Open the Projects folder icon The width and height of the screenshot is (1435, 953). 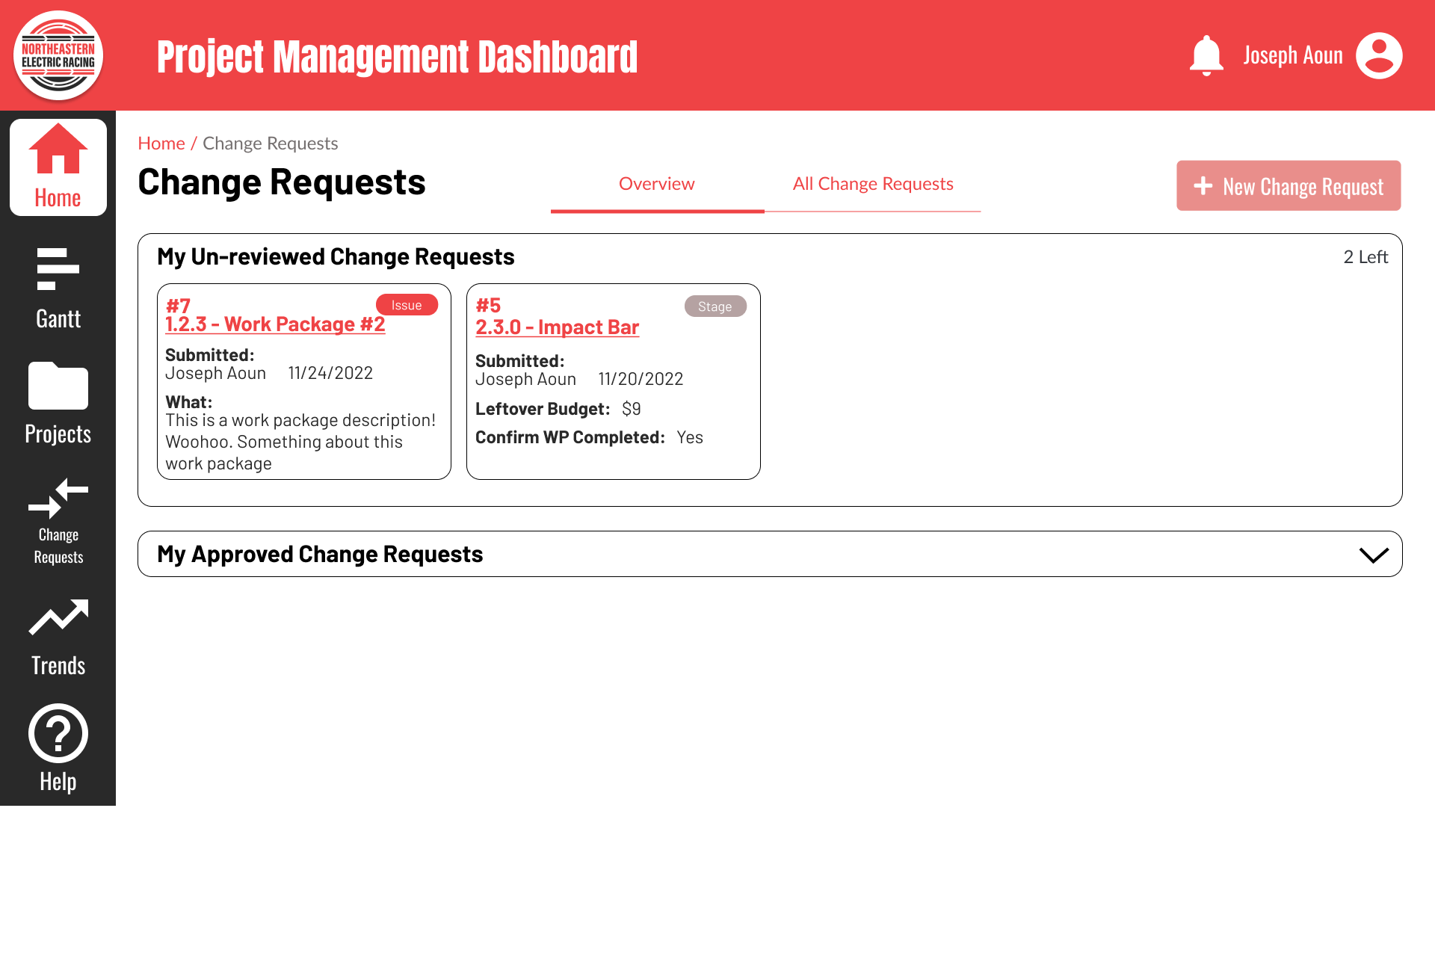58,386
